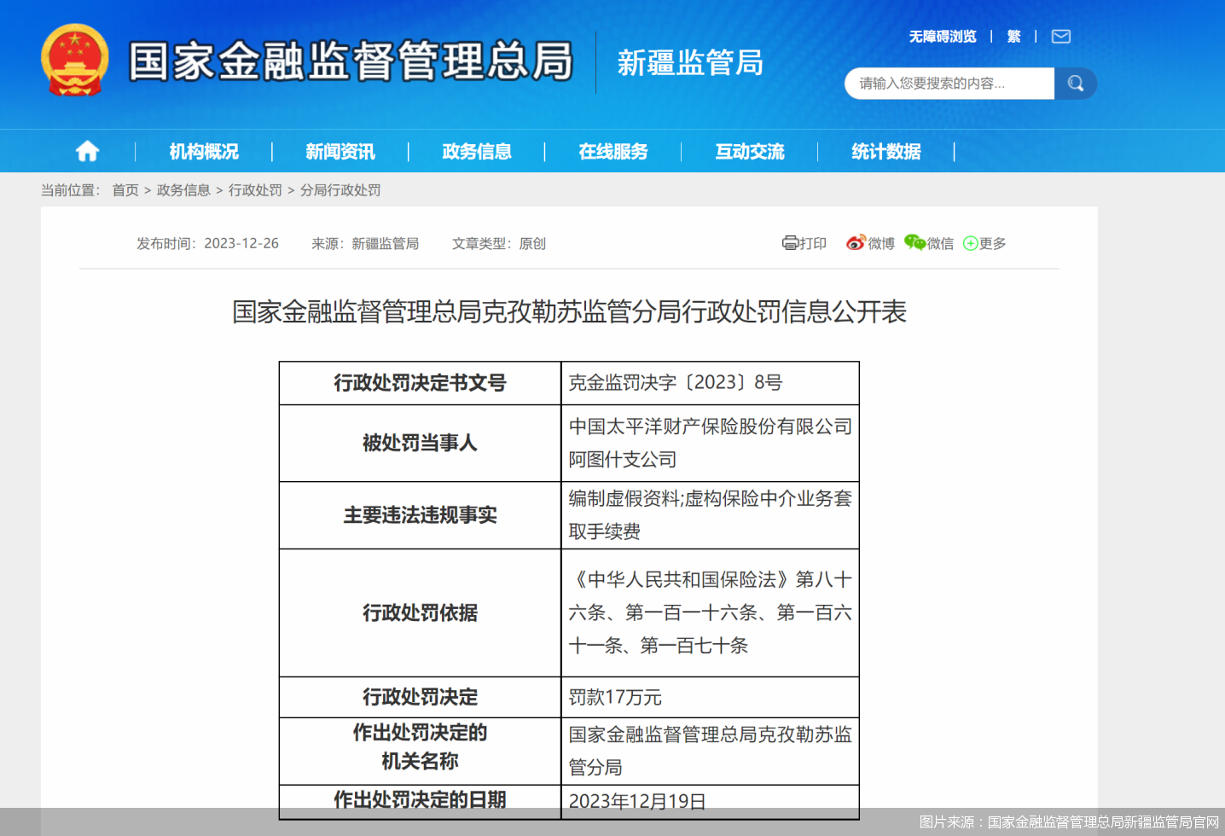Click cell 罚款17万元
Viewport: 1225px width, 836px height.
710,697
